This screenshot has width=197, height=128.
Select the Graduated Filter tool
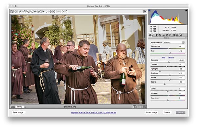click(51, 12)
